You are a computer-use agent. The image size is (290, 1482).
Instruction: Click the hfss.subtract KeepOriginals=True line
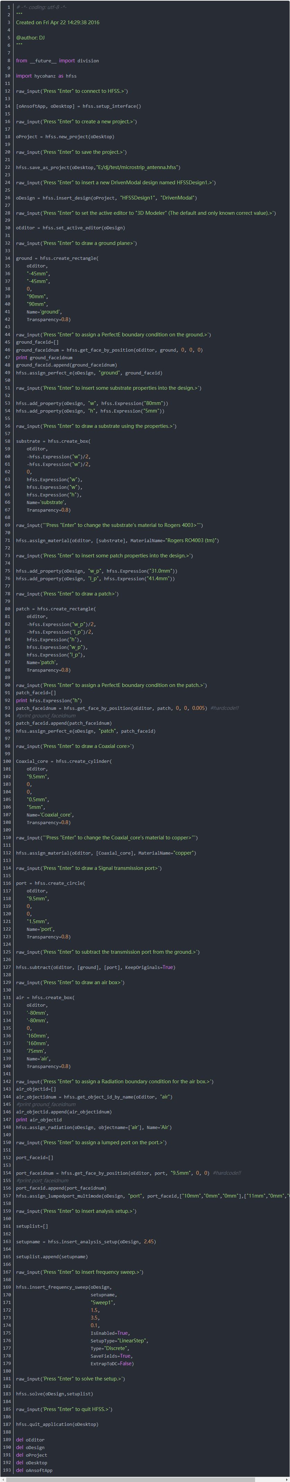point(95,967)
